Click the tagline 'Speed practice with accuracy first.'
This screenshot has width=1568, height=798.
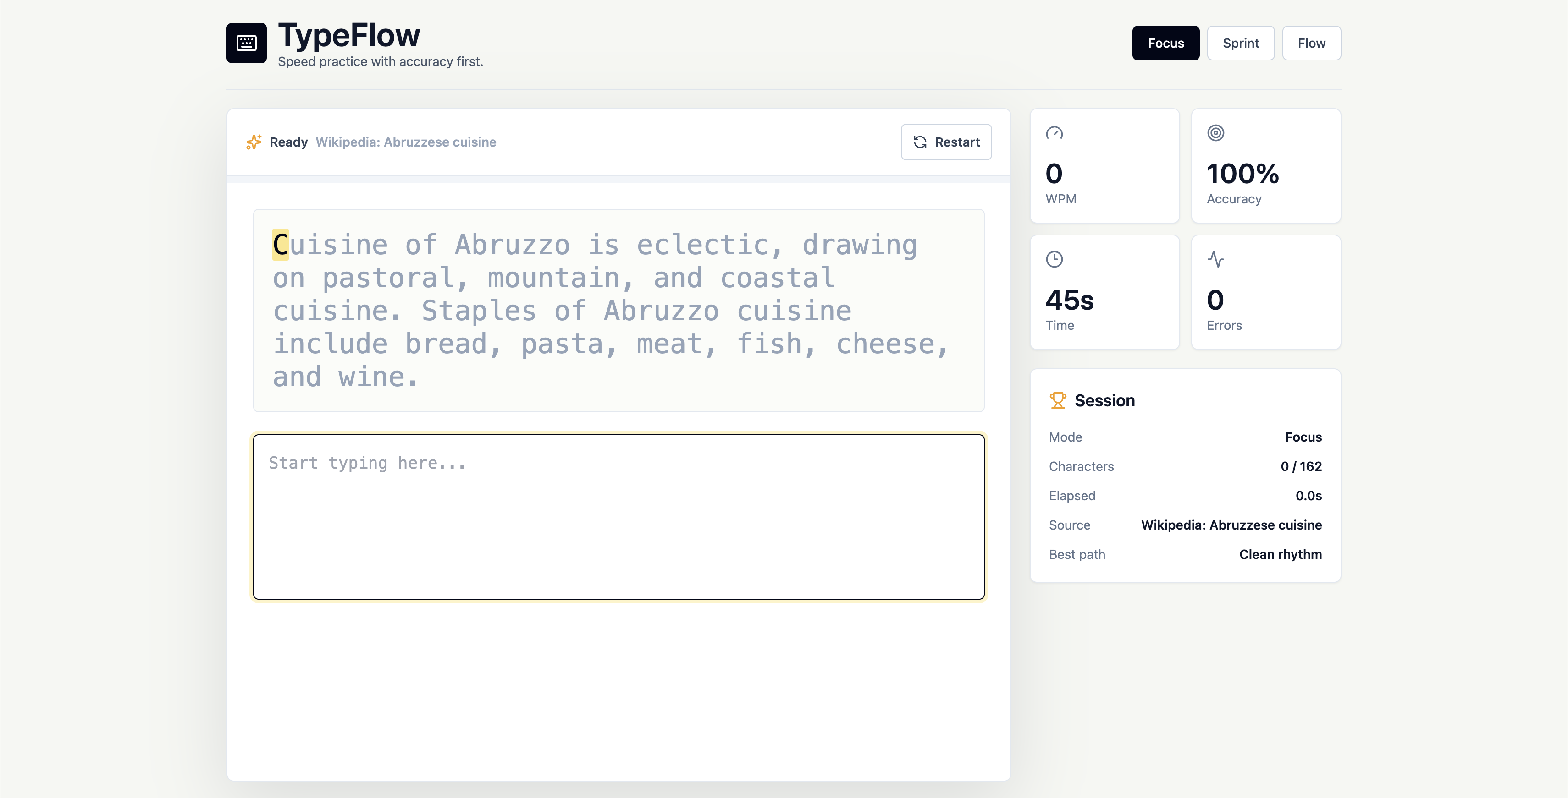point(381,61)
